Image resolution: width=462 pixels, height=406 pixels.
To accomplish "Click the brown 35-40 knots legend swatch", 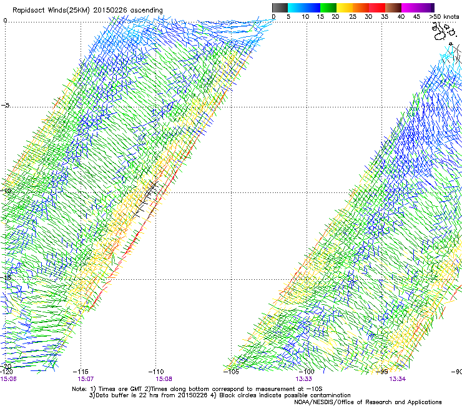I will [393, 7].
